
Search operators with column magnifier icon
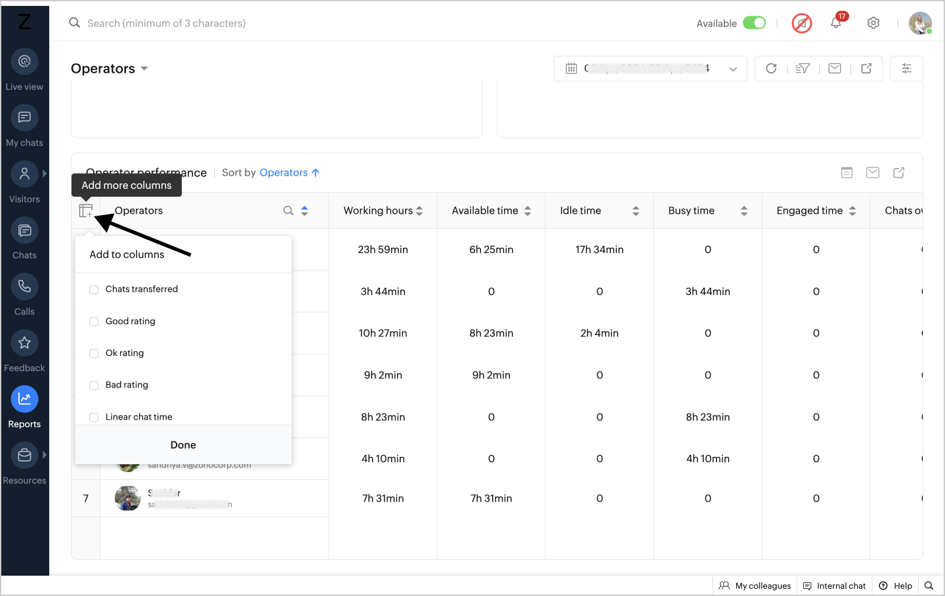[288, 210]
